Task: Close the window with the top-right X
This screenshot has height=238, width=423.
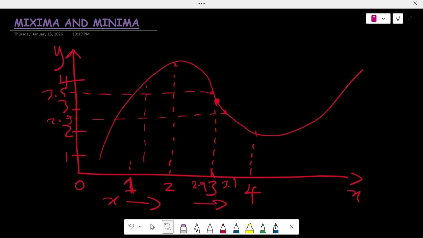Action: point(415,3)
